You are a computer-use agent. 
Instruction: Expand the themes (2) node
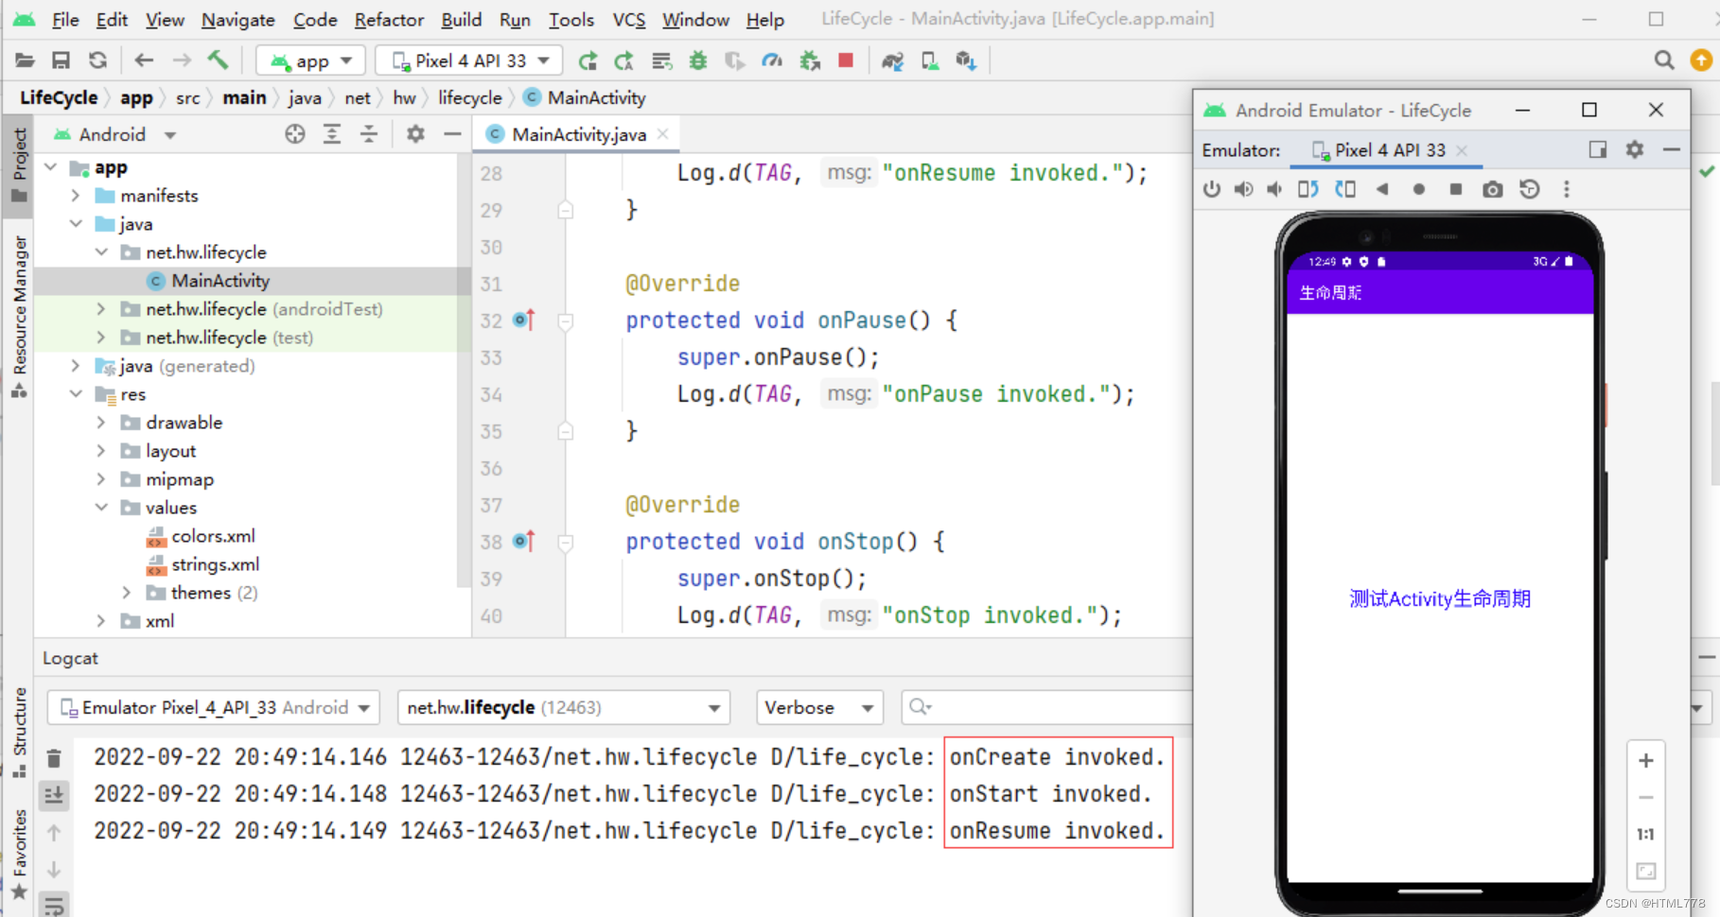(x=127, y=593)
